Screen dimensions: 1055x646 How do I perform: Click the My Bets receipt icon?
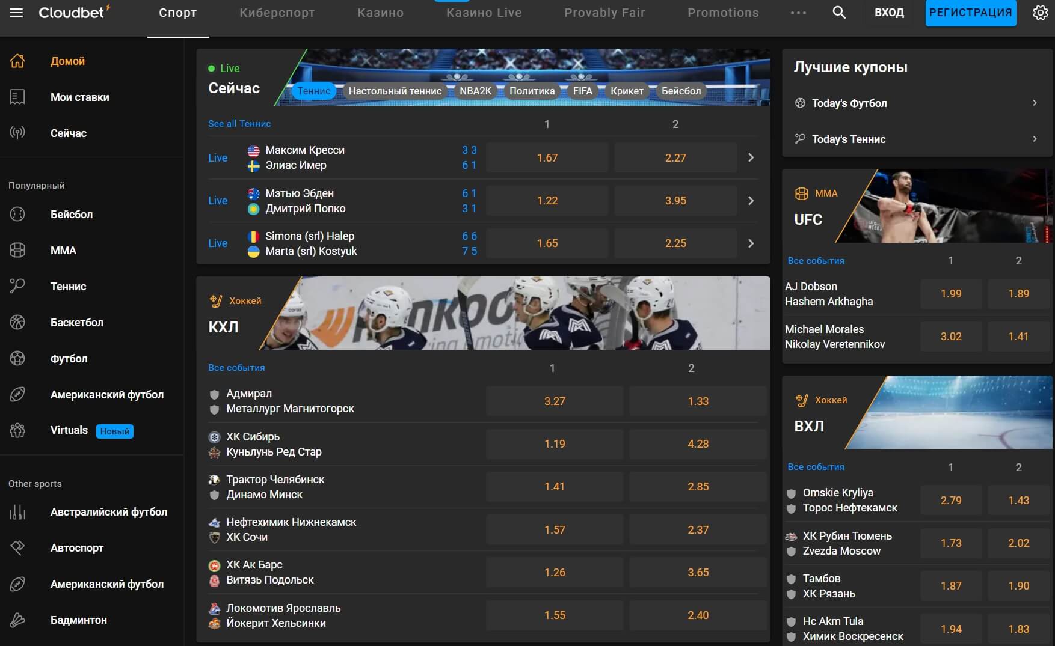click(x=17, y=97)
